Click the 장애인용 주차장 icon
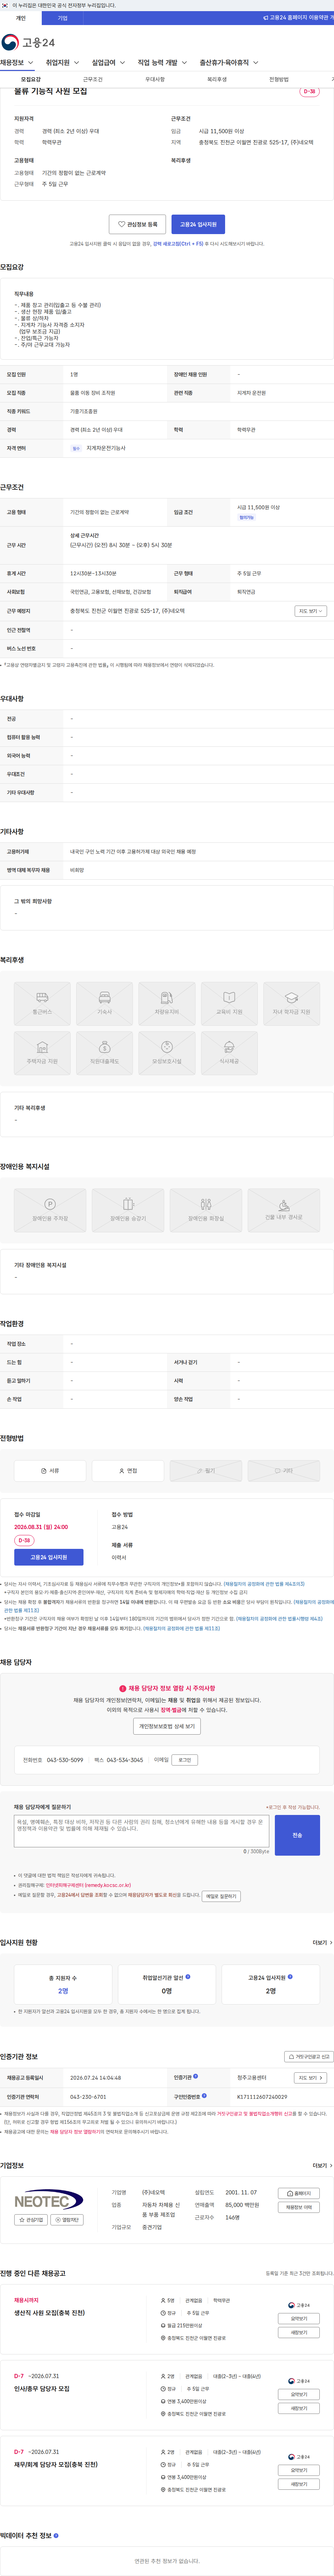This screenshot has width=334, height=2576. [x=50, y=1210]
